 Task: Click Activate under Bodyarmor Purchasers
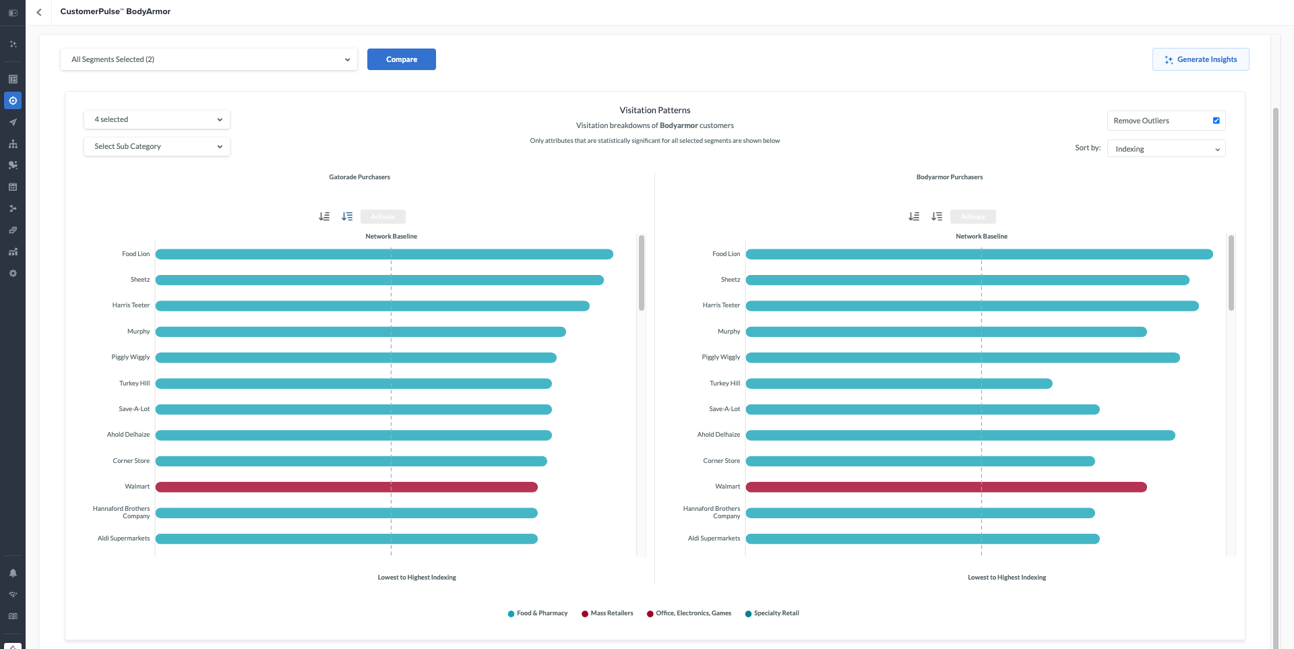[x=973, y=216]
